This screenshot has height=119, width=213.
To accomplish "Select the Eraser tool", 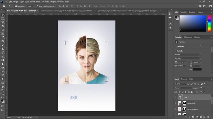I will [x=3, y=56].
